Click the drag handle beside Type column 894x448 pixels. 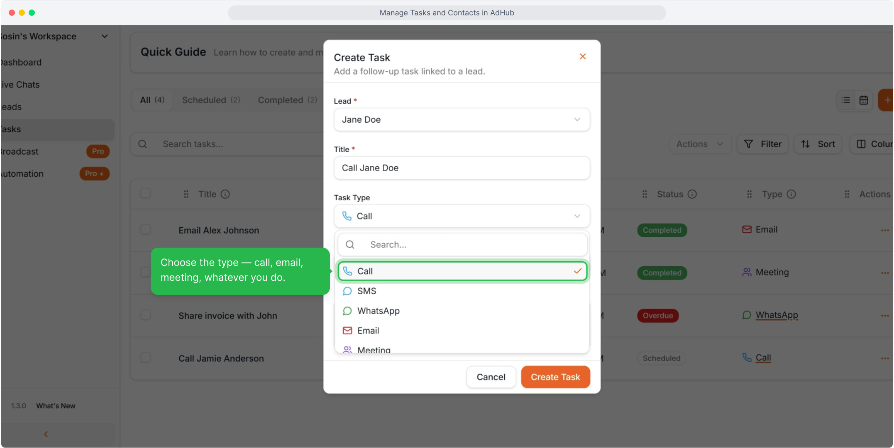click(749, 194)
